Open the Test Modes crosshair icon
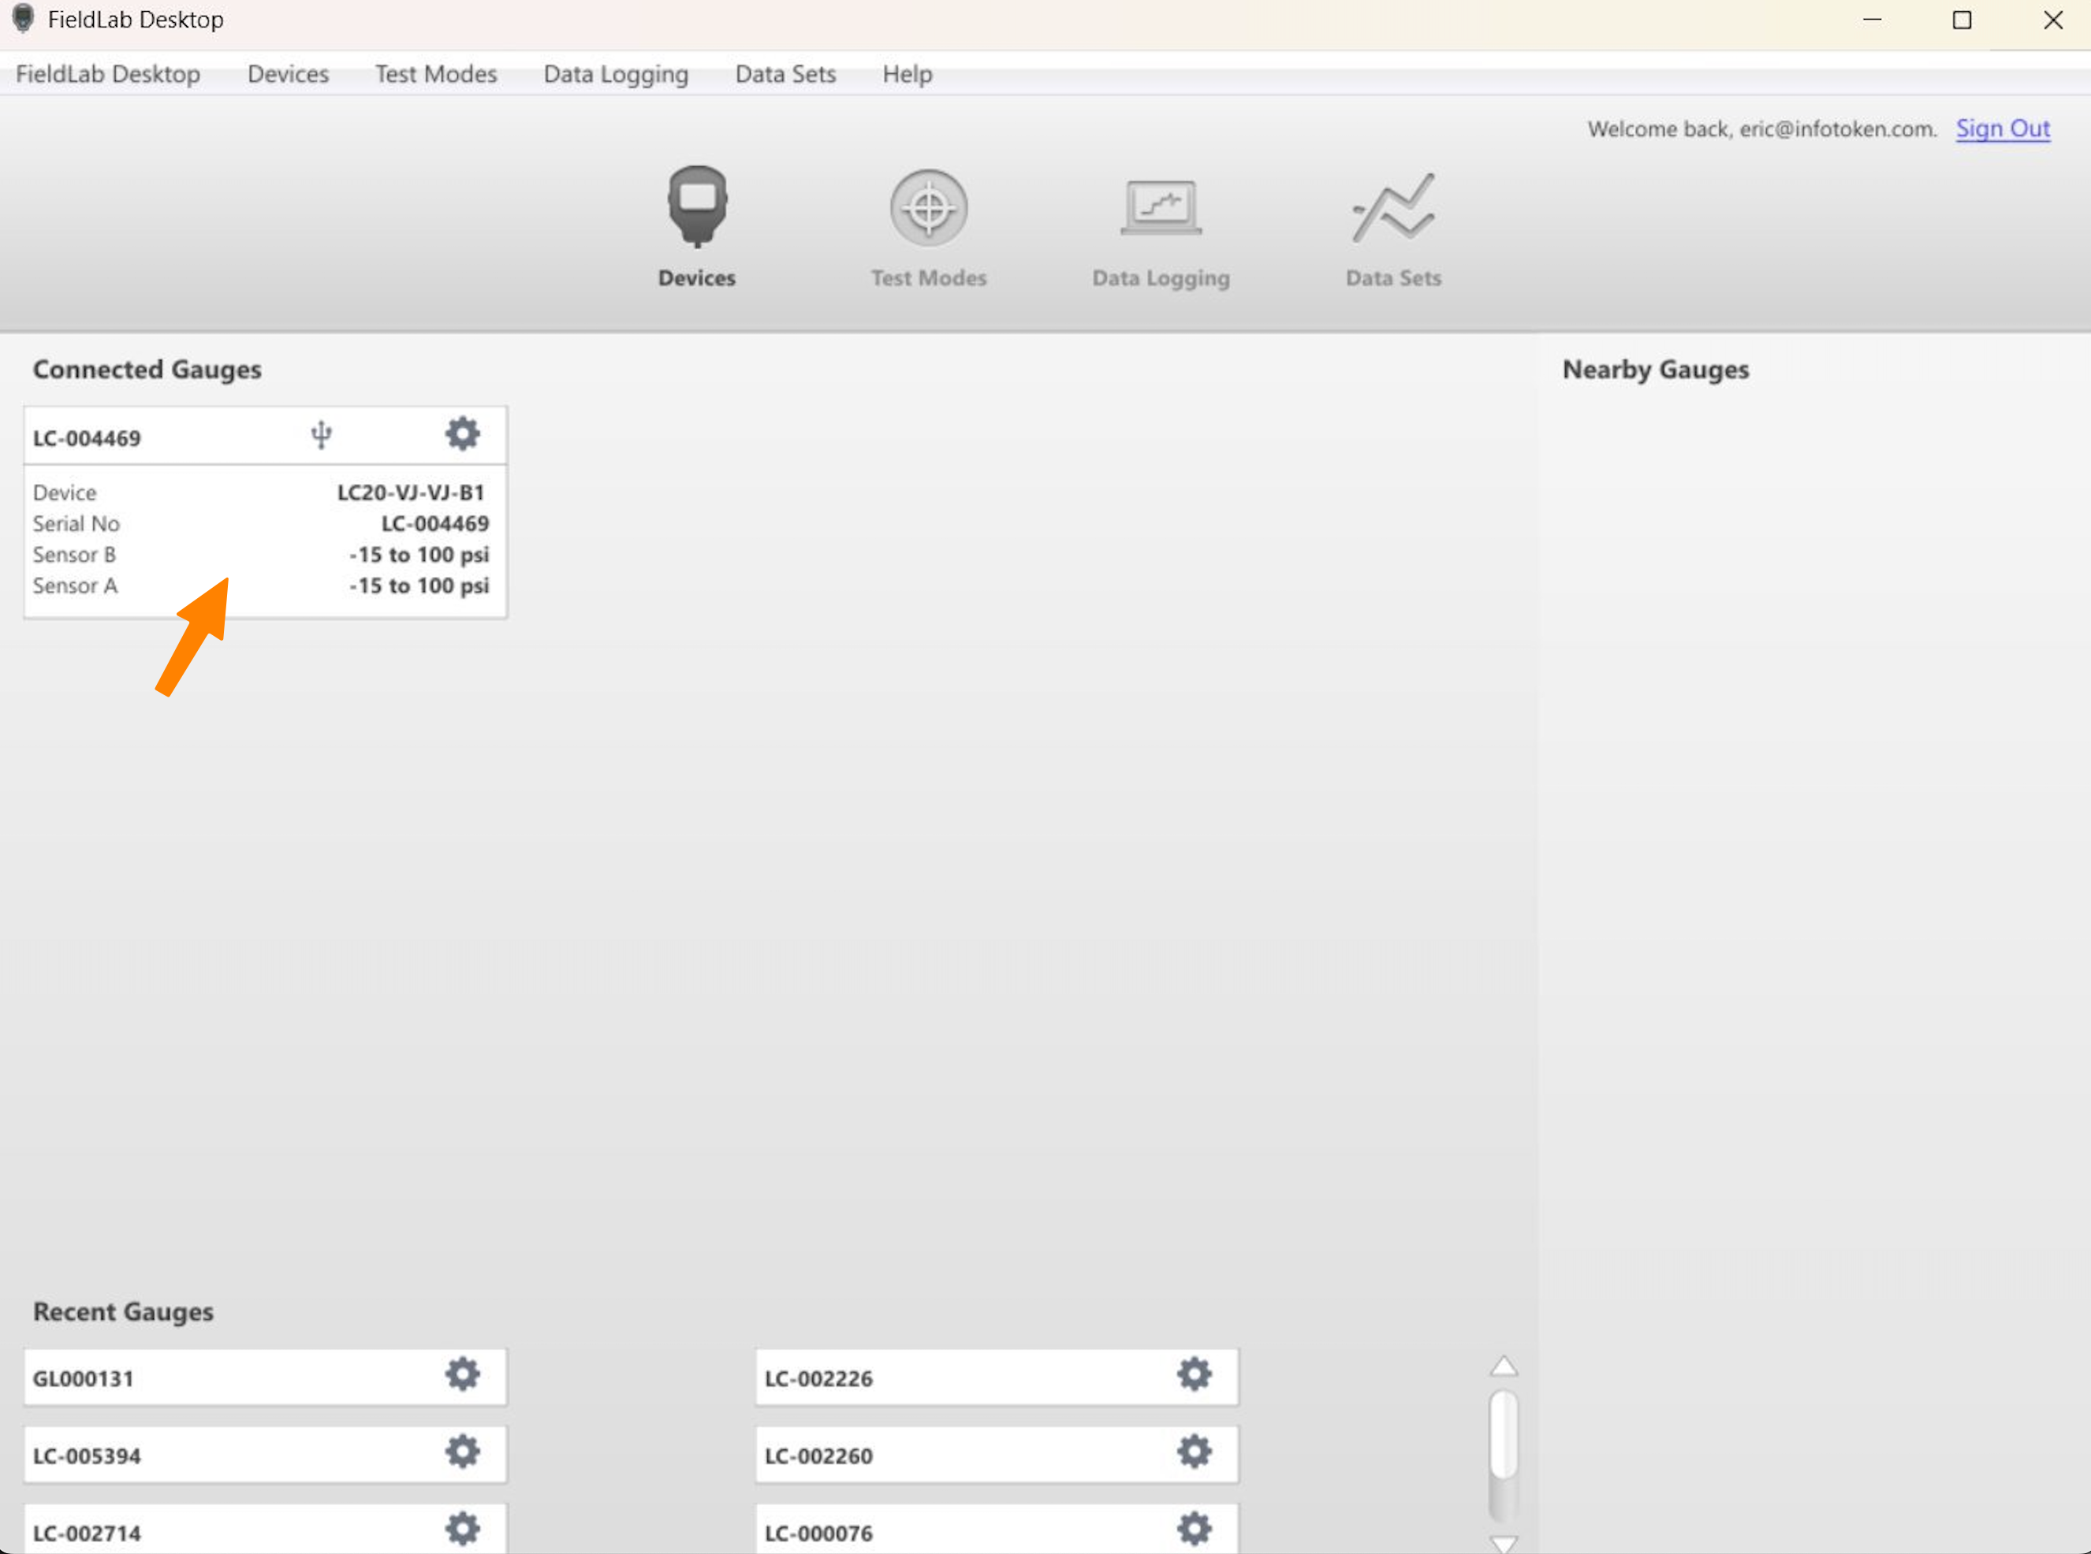2091x1554 pixels. tap(928, 208)
